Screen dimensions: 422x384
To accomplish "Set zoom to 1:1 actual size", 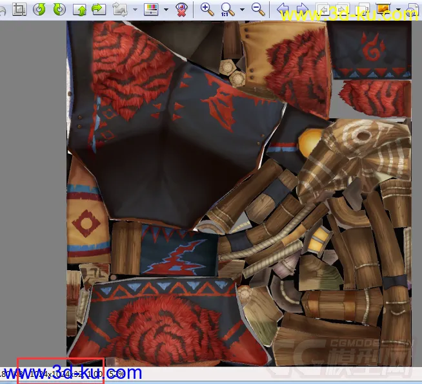I will (x=228, y=10).
